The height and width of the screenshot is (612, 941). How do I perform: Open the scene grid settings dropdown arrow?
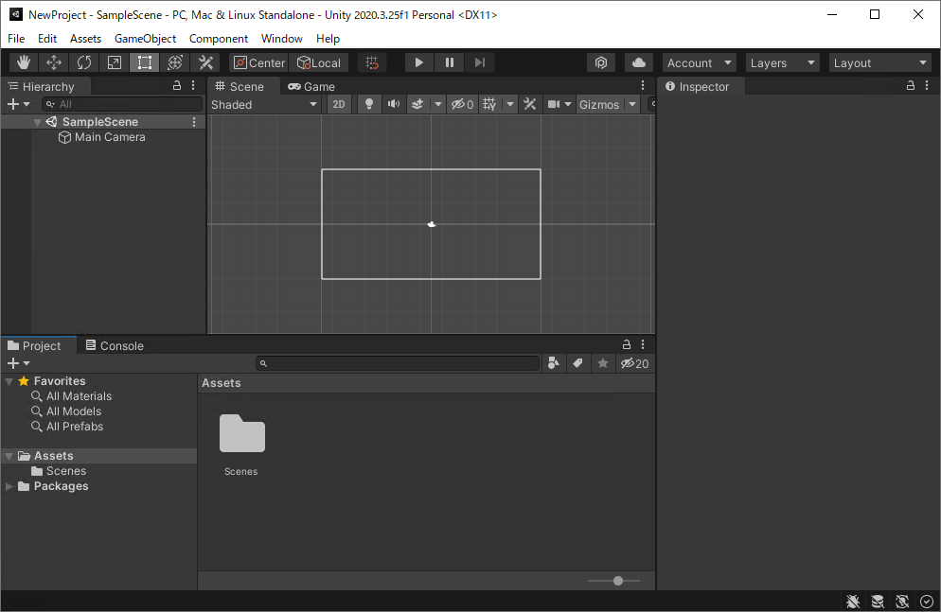coord(510,104)
